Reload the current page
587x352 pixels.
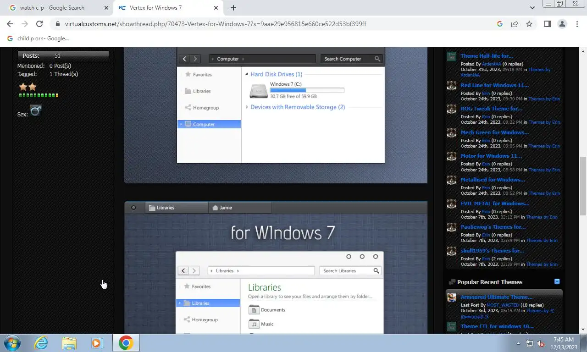(x=39, y=24)
